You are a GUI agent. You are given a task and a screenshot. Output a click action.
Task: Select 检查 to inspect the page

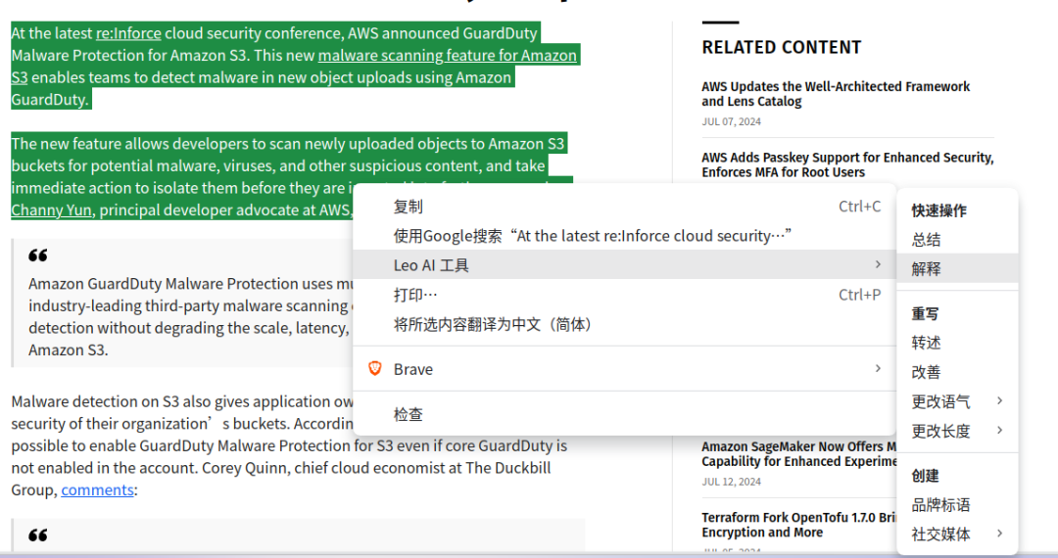click(x=409, y=414)
